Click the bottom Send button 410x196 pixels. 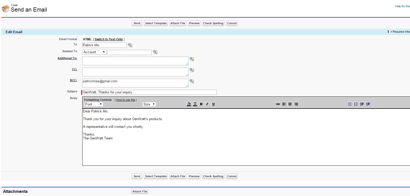[x=137, y=176]
